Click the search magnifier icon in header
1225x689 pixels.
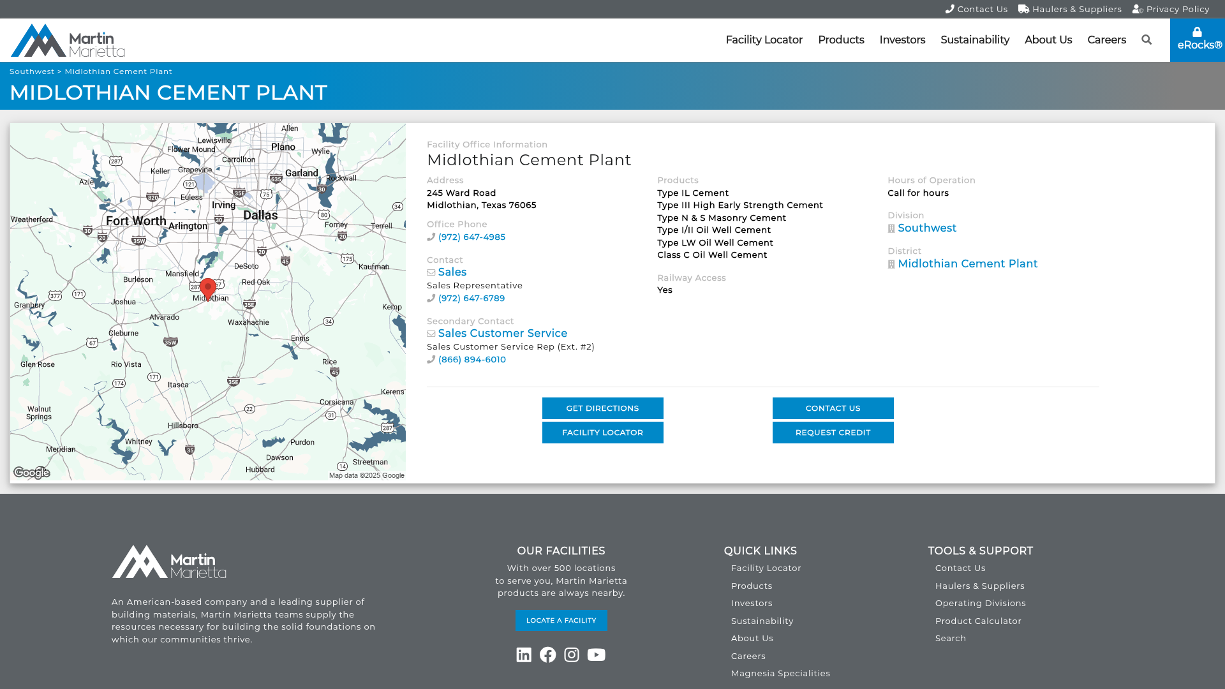1147,40
